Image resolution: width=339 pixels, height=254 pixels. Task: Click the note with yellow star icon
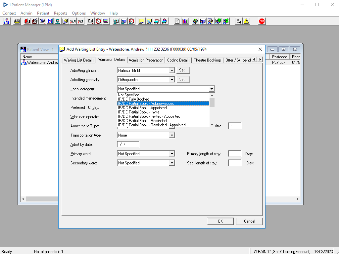coord(65,21)
